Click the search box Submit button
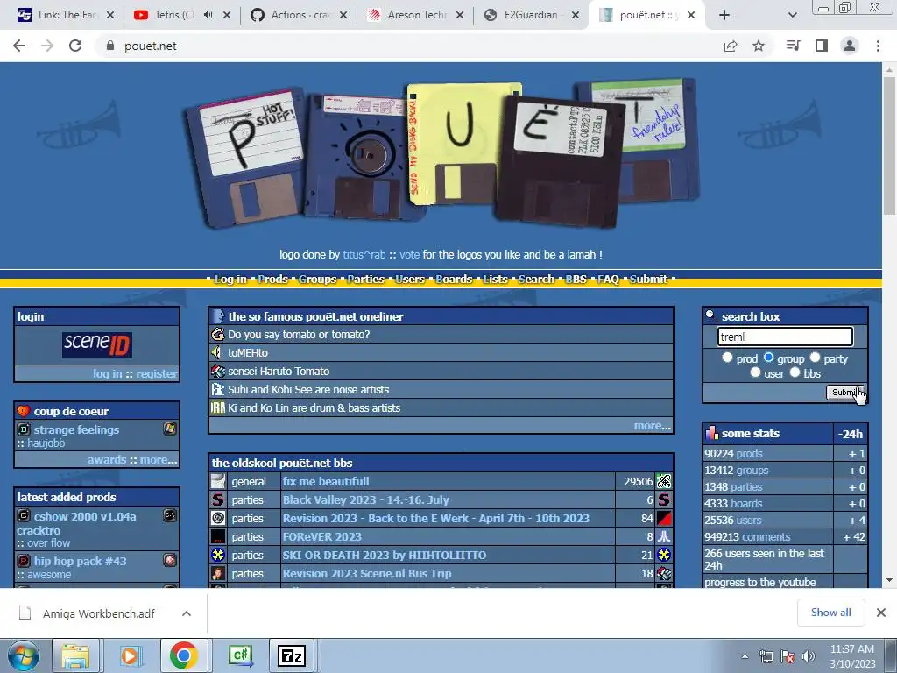 tap(845, 392)
